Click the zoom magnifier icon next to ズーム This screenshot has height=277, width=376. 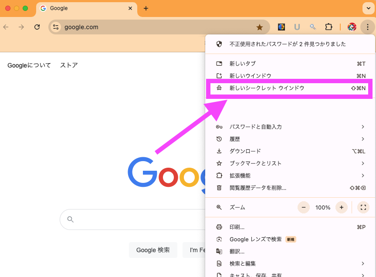(219, 207)
